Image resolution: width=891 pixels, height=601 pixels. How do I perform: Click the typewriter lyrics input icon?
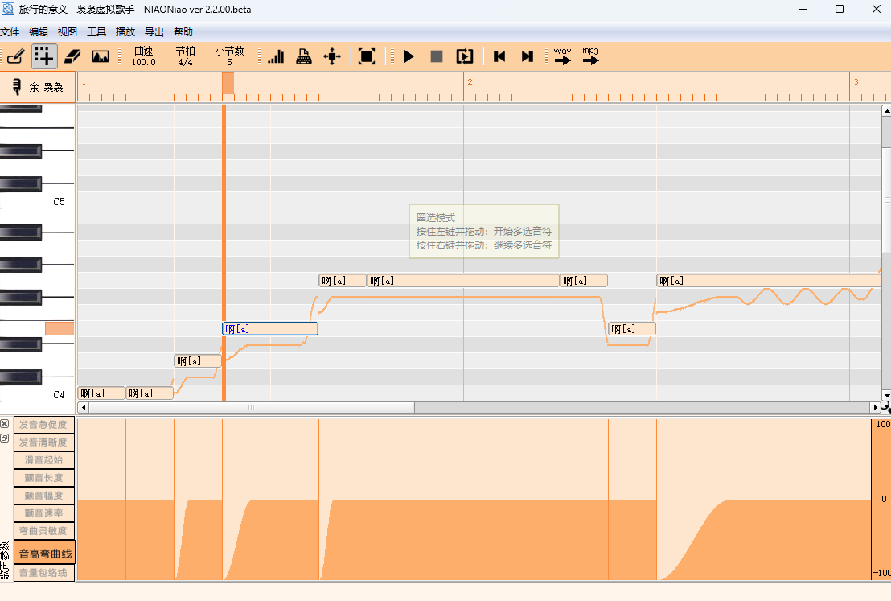304,56
